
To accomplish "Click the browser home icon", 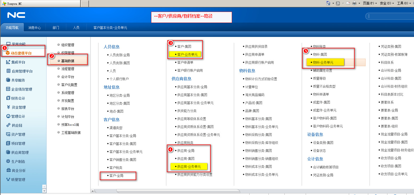I will 328,3.
